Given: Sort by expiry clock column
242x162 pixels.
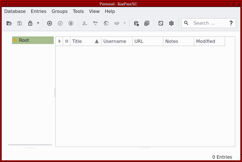Looking at the screenshot, I should [x=66, y=41].
